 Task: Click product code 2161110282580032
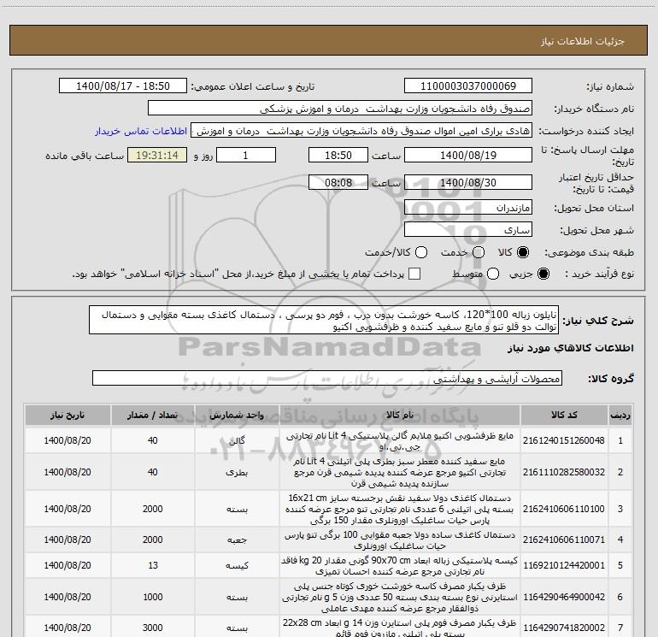tap(564, 472)
